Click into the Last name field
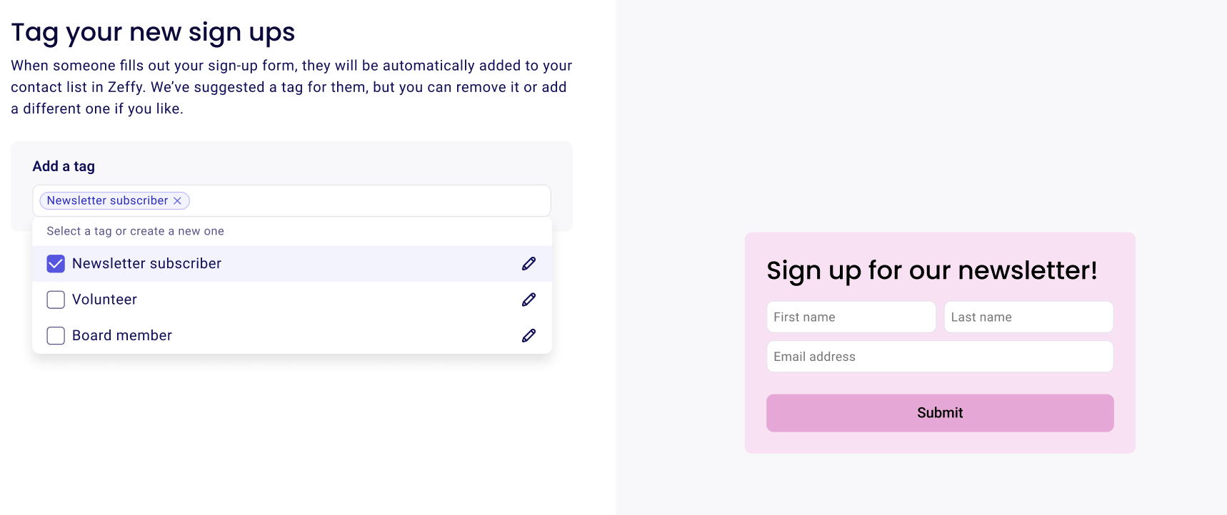1227x515 pixels. coord(1028,317)
